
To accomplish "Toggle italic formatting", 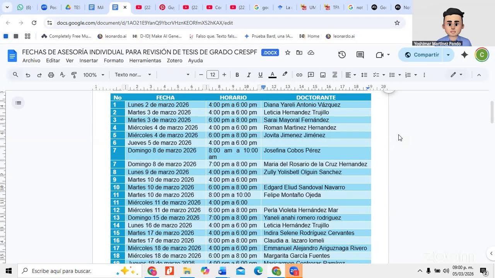I will (x=249, y=75).
